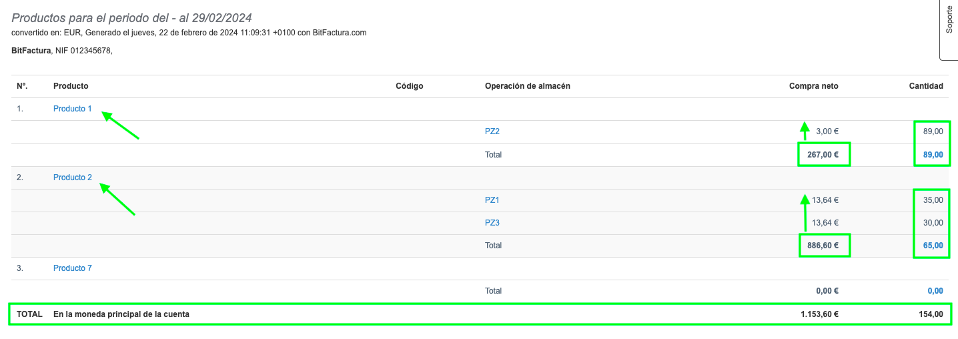Click the blue 65,00 total quantity
958x339 pixels.
click(933, 246)
